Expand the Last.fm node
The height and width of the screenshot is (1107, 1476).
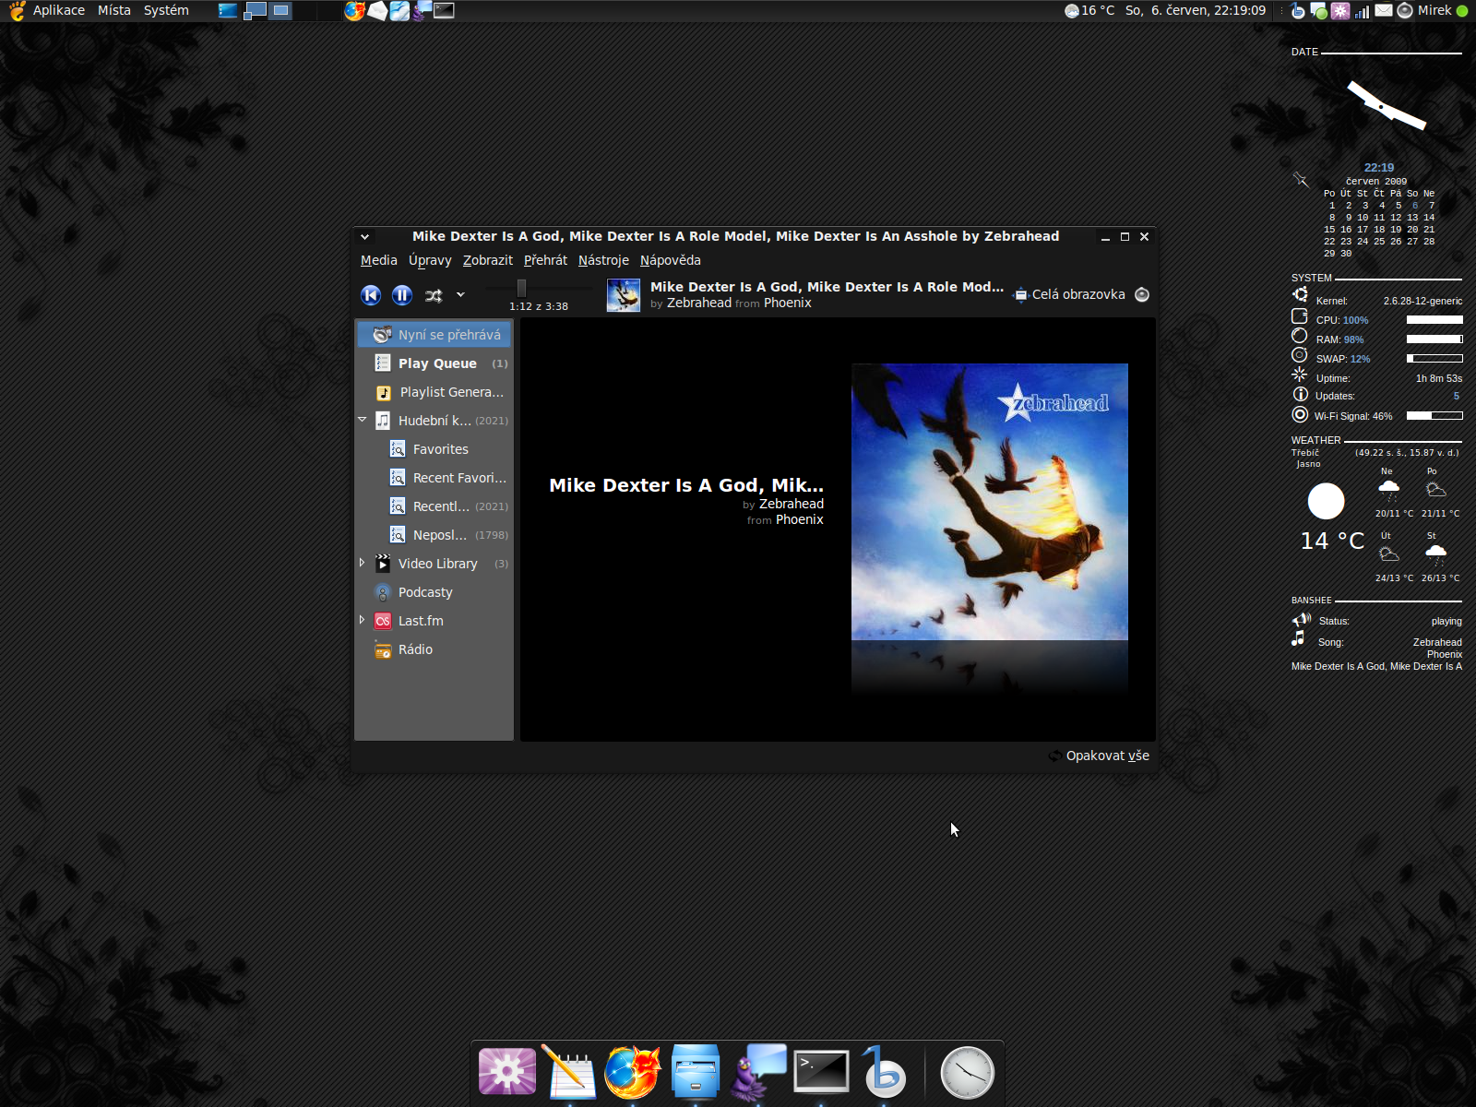363,620
